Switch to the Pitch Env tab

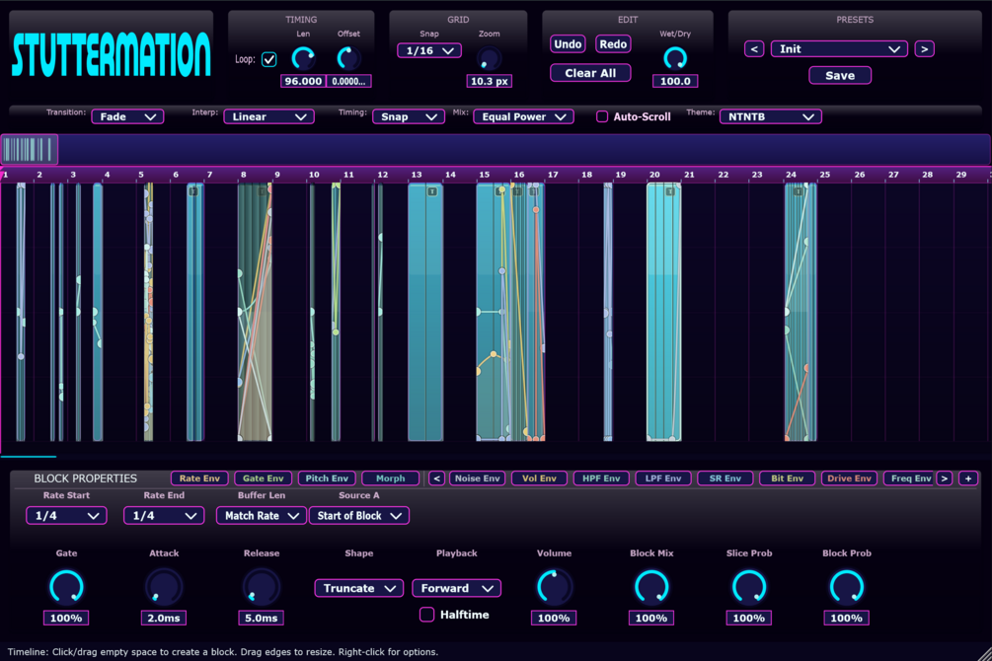(x=327, y=478)
